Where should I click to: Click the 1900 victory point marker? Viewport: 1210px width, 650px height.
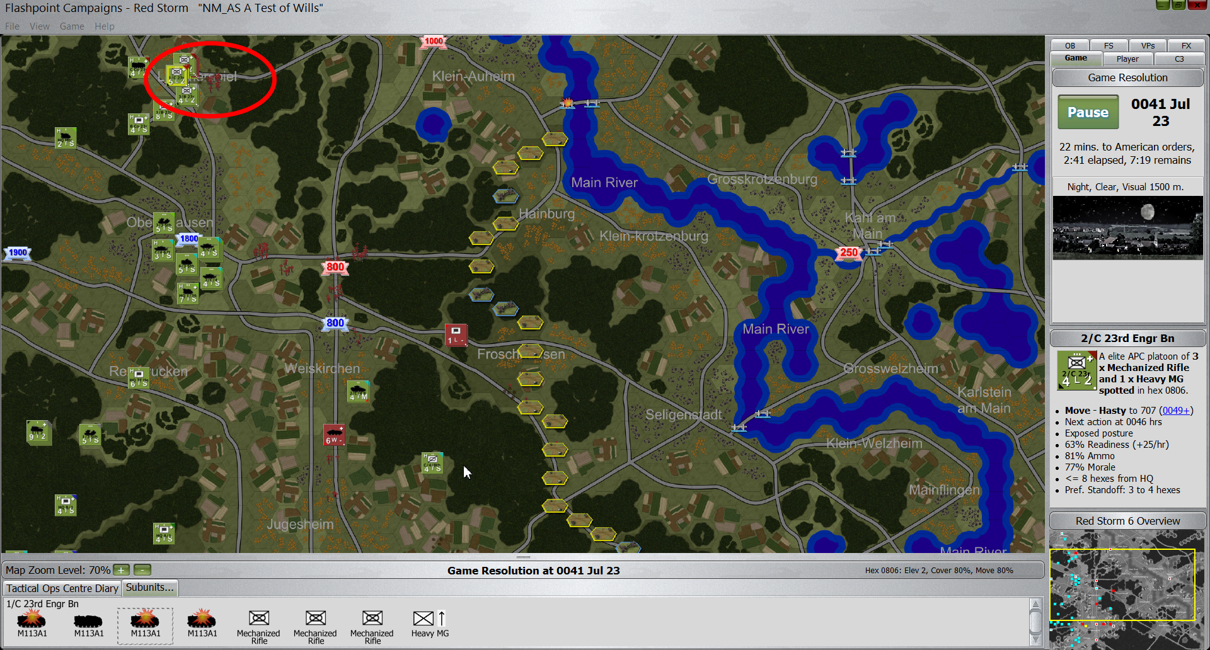pos(18,253)
